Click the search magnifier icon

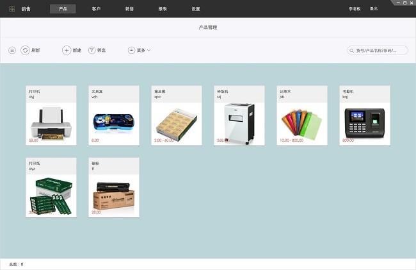[x=352, y=50]
